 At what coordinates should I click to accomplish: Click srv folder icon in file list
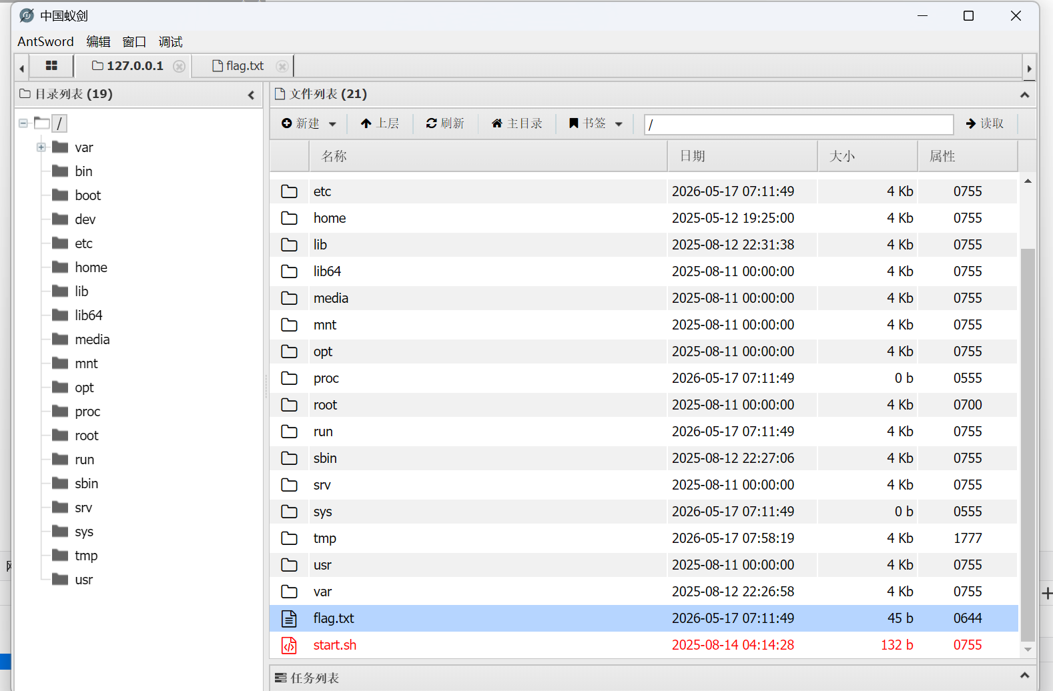(x=289, y=485)
